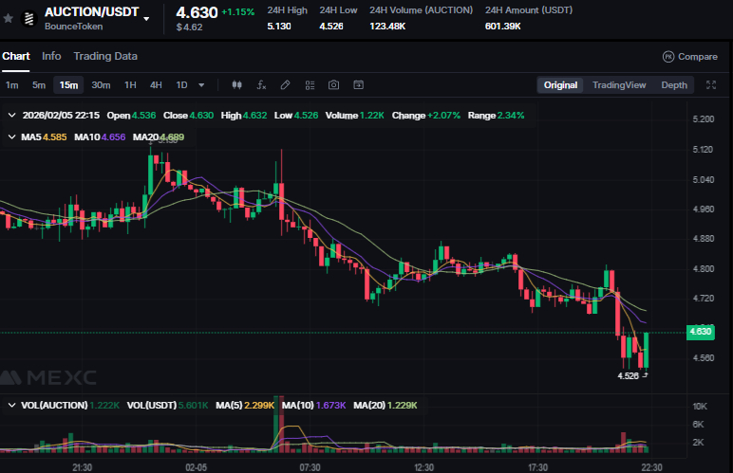
Task: Expand more timeframe options dropdown arrow
Action: point(201,85)
